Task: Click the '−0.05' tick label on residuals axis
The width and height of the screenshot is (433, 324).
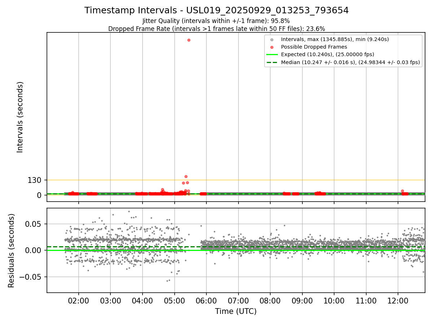Action: point(30,277)
